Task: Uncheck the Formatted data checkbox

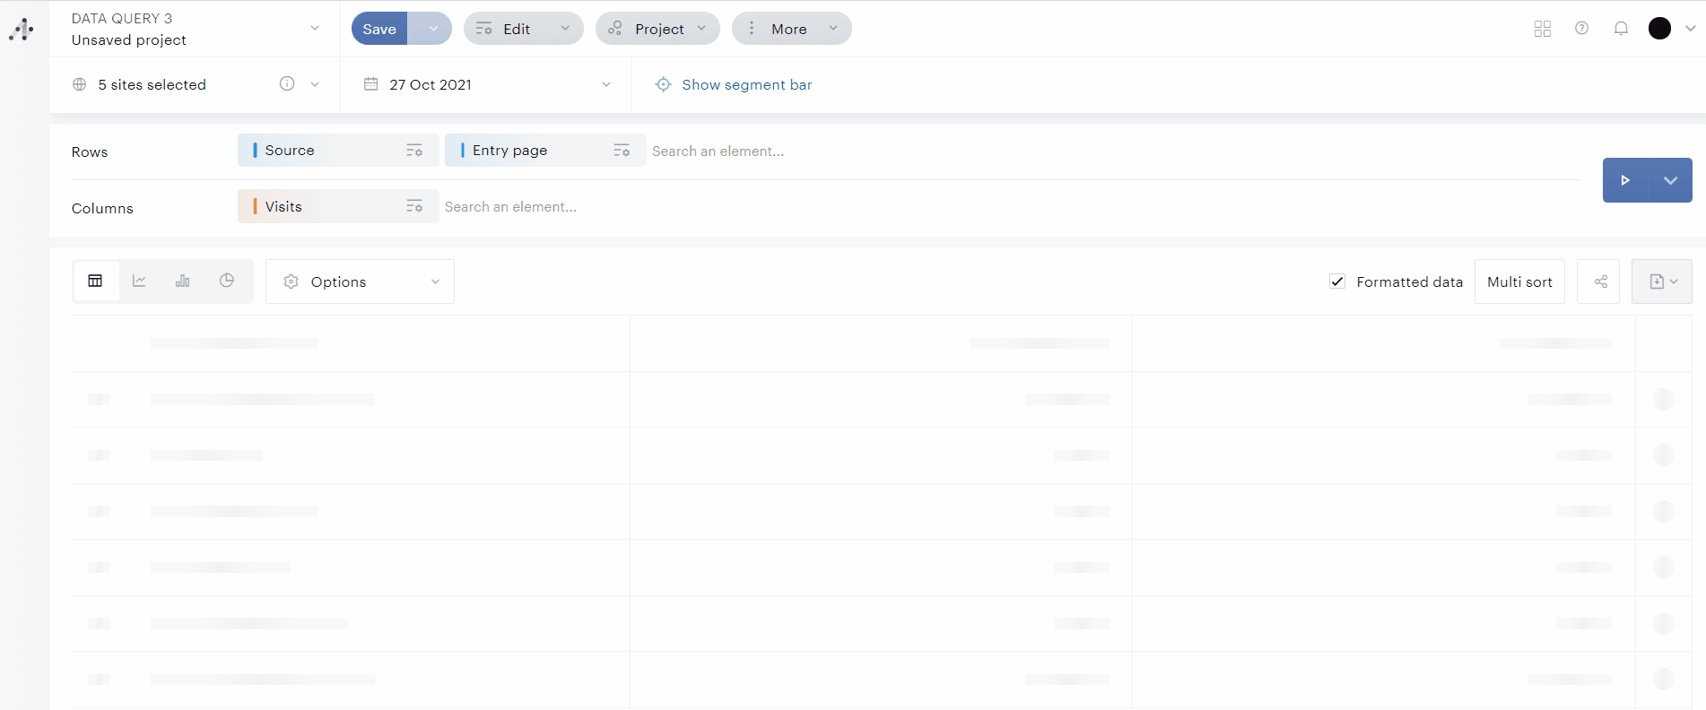Action: point(1337,281)
